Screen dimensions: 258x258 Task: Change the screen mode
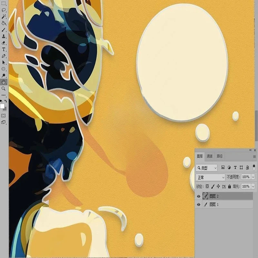(x=4, y=122)
